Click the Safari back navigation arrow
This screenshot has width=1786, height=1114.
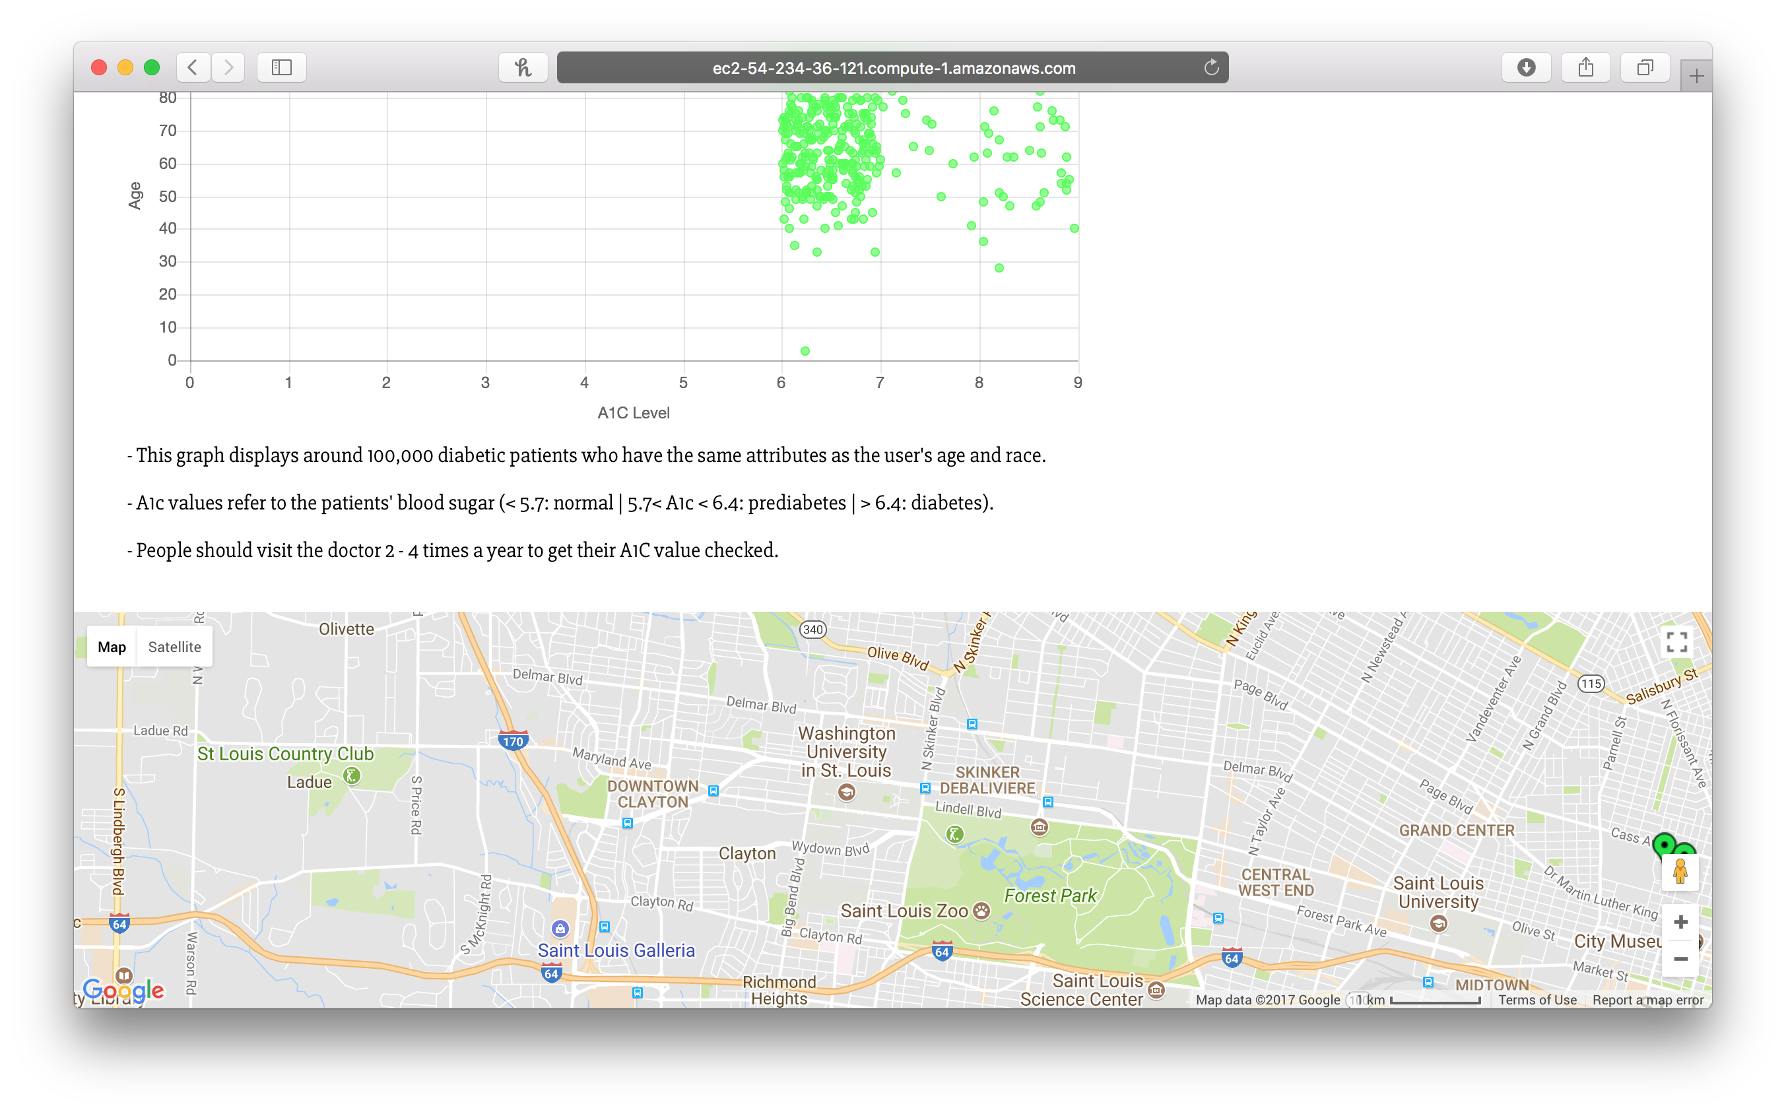[x=193, y=68]
